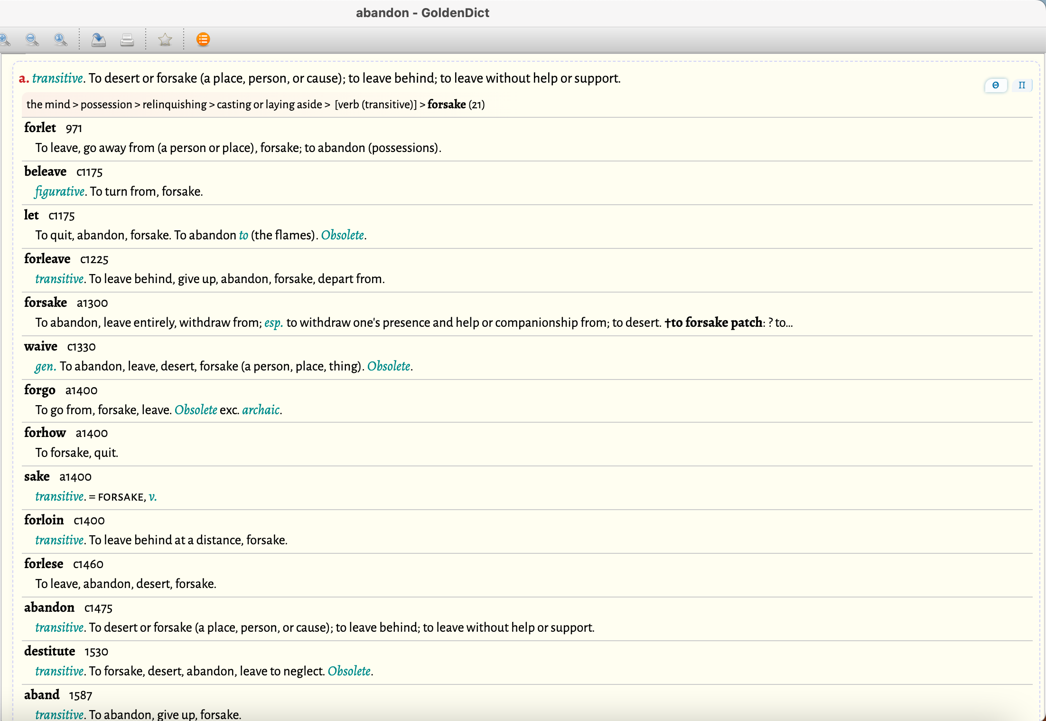
Task: Click 'Obsolete' label in the destitute definition
Action: click(349, 671)
